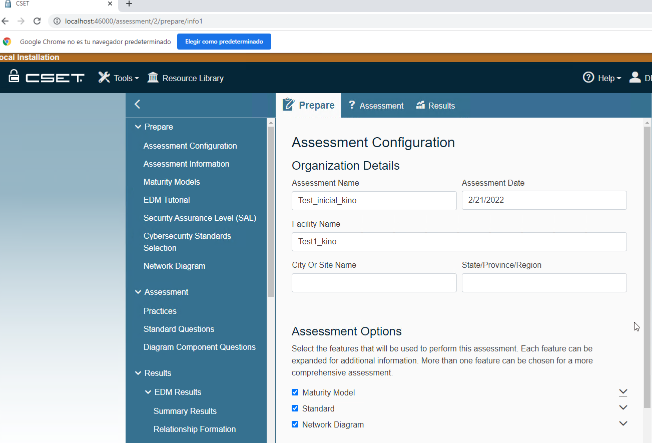Open the Tools wrench menu

pos(104,78)
